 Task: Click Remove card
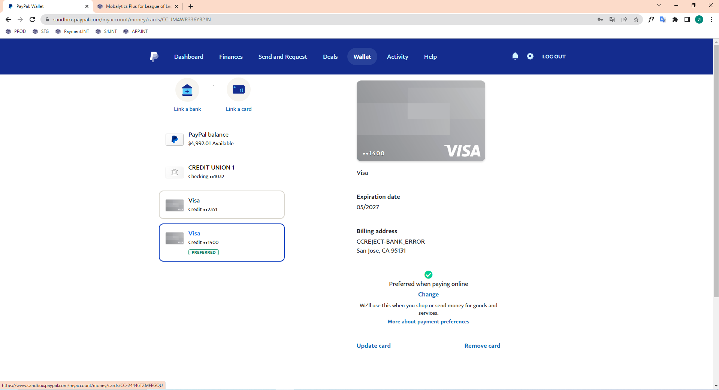point(482,345)
